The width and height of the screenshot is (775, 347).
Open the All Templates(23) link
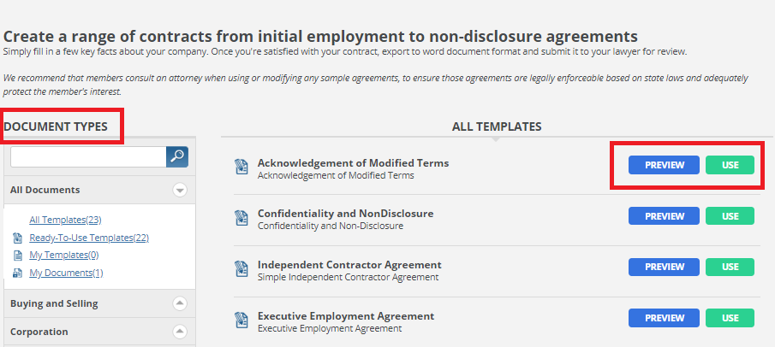click(65, 220)
